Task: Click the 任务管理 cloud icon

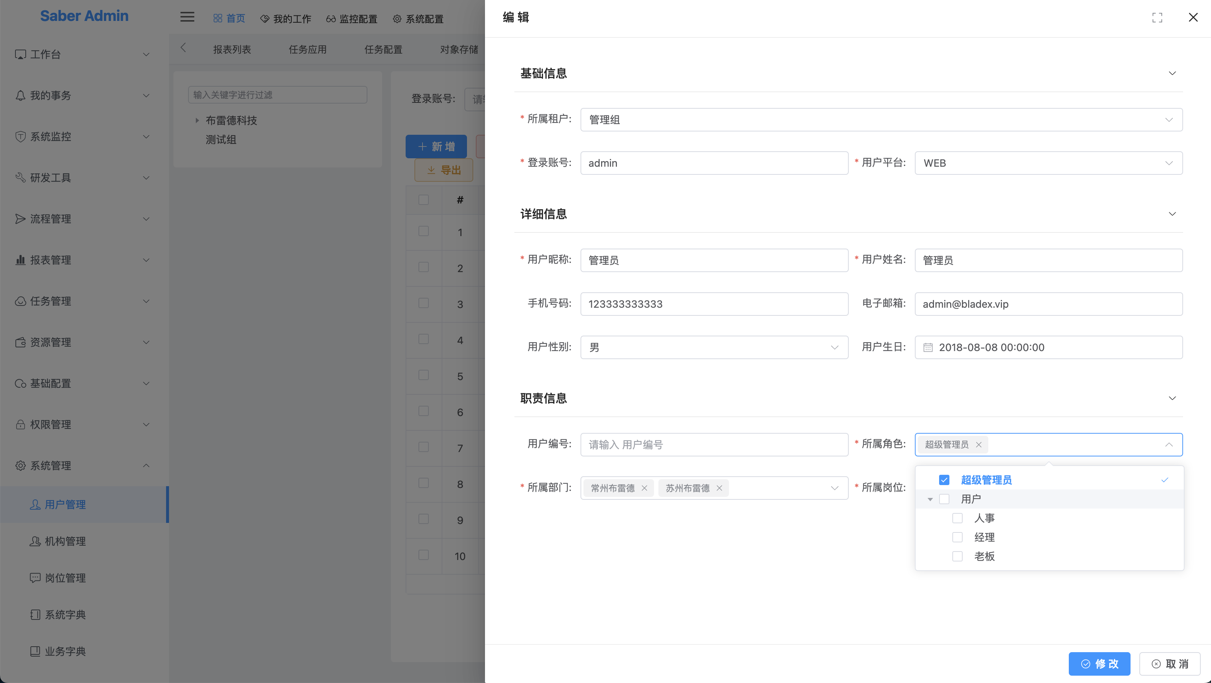Action: point(20,301)
